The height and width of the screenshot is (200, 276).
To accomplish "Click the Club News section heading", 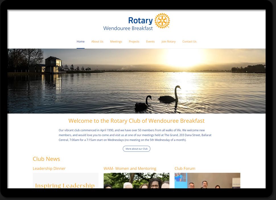I will click(46, 159).
